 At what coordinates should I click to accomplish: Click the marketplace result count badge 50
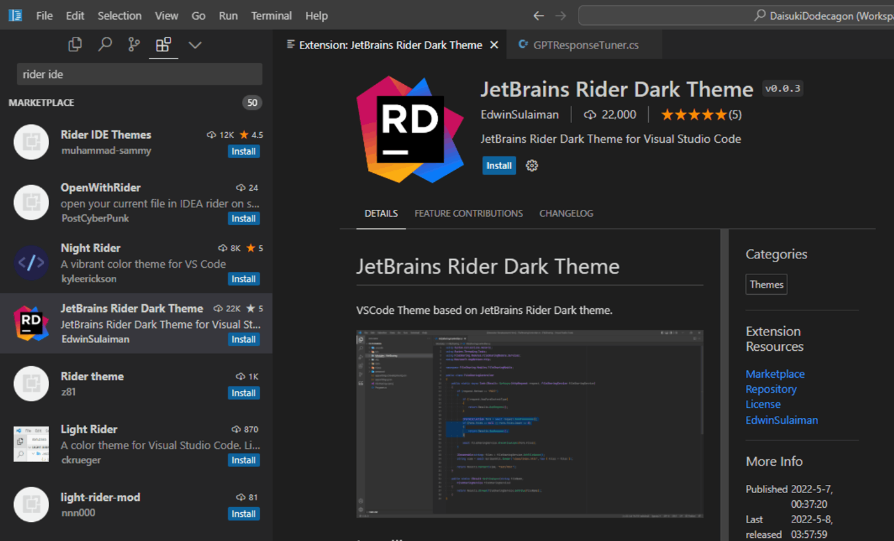click(252, 103)
